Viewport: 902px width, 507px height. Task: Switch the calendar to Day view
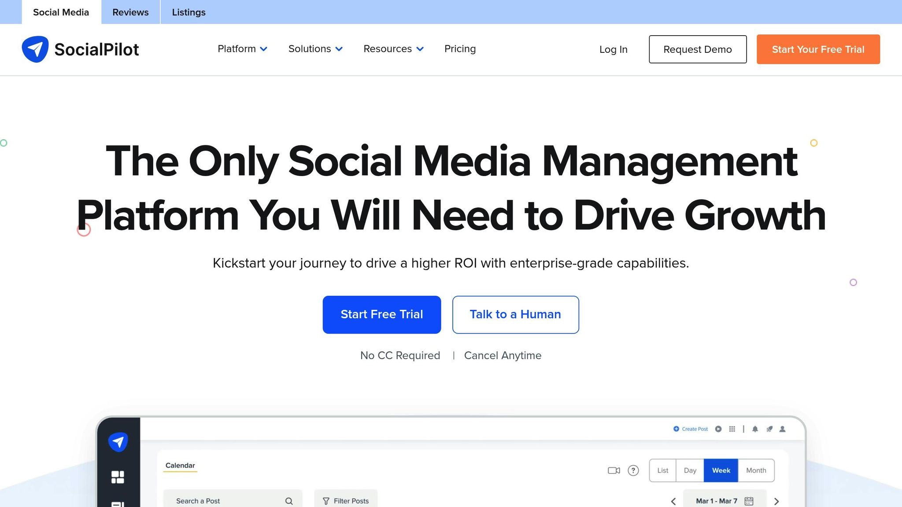[x=690, y=470]
